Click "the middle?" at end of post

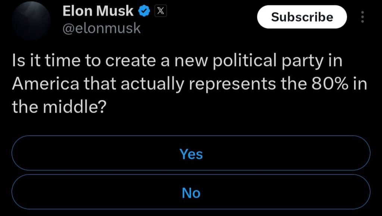pos(59,107)
